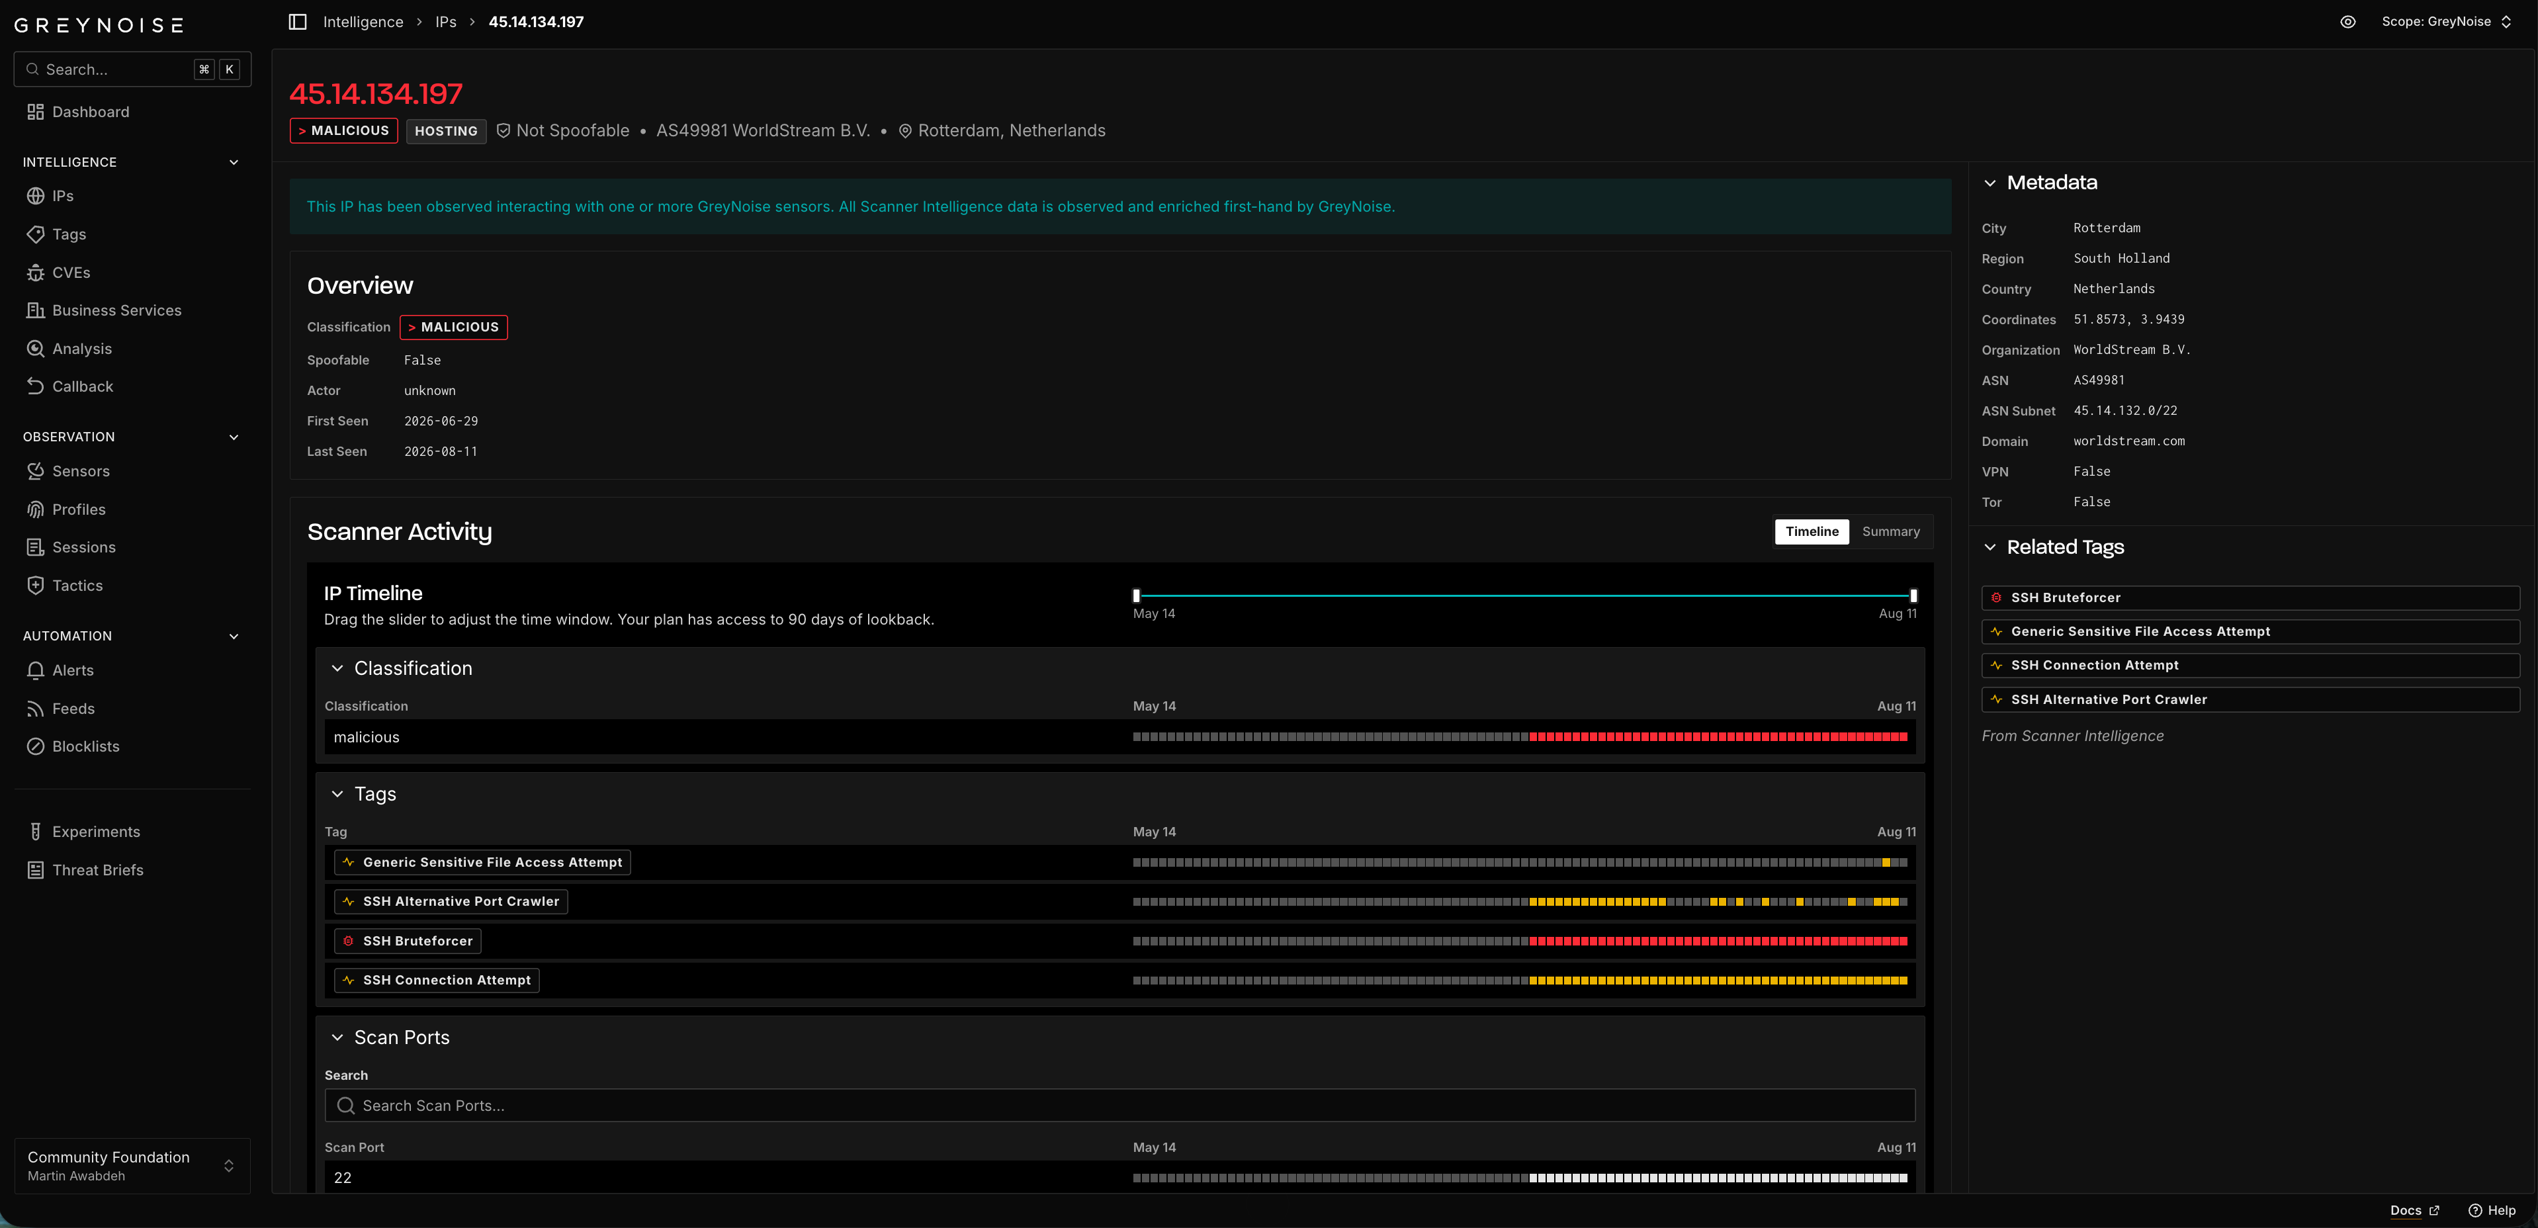The image size is (2538, 1228).
Task: Click Business Services building icon
Action: [36, 310]
